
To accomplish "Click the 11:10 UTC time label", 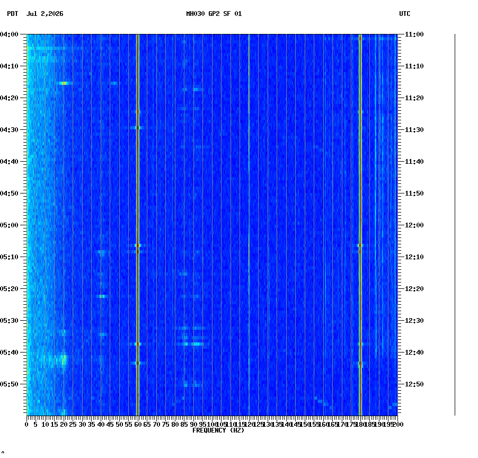I will 414,66.
